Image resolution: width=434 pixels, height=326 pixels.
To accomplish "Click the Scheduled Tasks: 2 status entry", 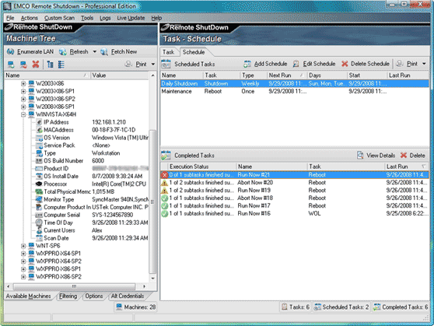I will [341, 307].
